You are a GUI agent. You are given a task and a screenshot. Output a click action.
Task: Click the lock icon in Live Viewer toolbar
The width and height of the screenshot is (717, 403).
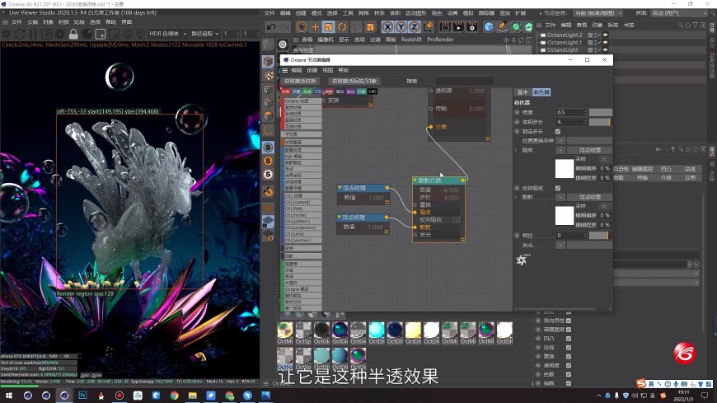73,34
